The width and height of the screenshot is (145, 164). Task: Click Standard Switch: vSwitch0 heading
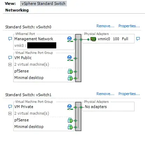point(28,27)
